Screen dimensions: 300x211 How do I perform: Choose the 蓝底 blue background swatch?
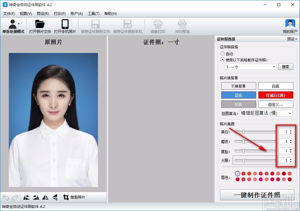239,95
